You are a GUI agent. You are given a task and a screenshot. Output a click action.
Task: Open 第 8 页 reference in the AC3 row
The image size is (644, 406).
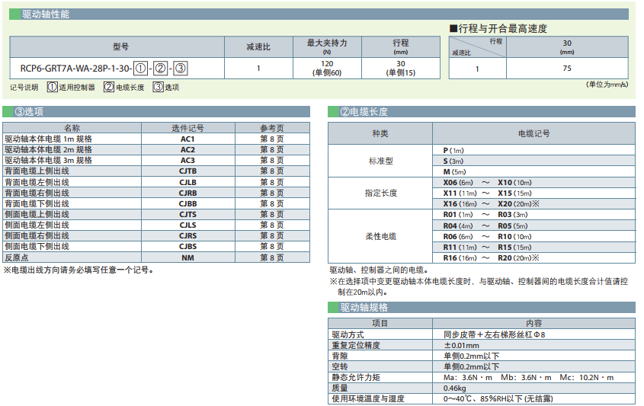(271, 161)
